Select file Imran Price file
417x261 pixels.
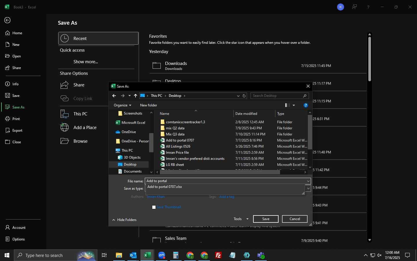pos(177,153)
